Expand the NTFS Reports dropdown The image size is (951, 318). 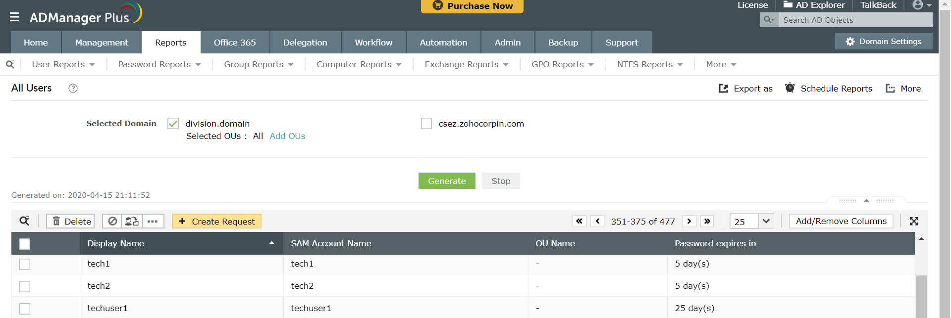pos(650,64)
